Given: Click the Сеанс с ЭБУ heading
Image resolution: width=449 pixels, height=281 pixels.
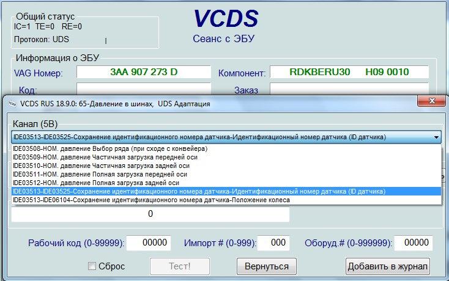Looking at the screenshot, I should tap(224, 38).
